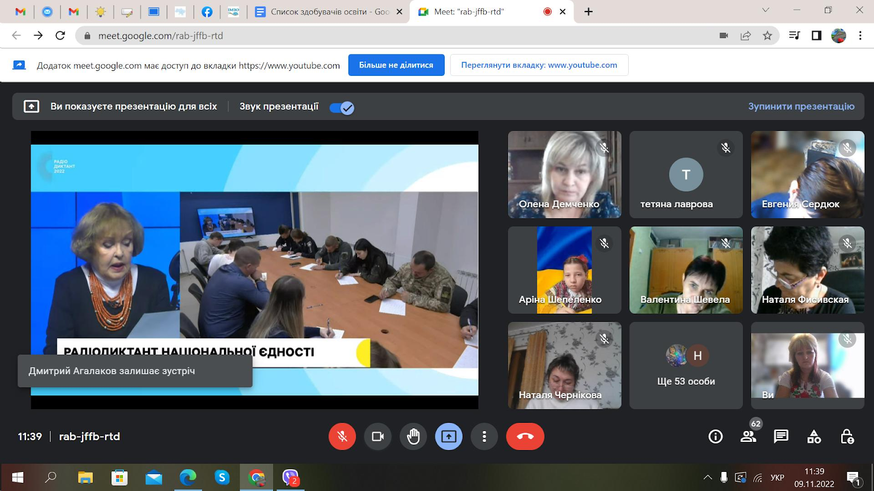Viewport: 874px width, 491px height.
Task: Open the first Gmail pinned tab
Action: coord(20,11)
